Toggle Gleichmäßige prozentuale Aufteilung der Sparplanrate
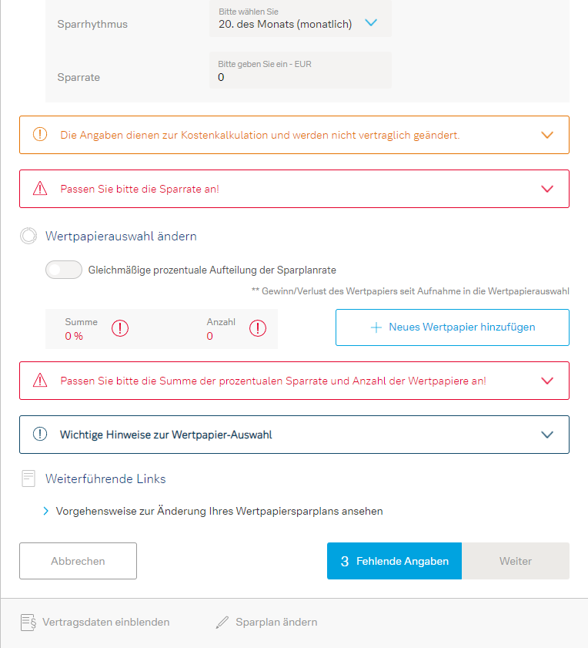Screen dimensions: 588x648 64,270
